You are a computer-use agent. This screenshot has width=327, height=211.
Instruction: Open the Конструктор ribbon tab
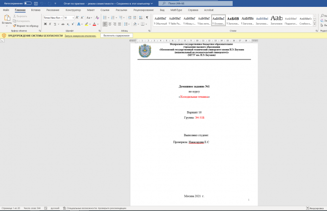(x=73, y=10)
